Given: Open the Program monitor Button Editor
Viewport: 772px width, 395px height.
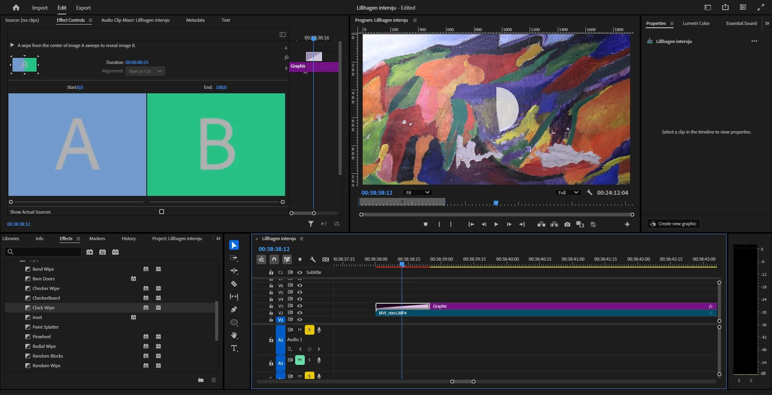Looking at the screenshot, I should click(x=627, y=224).
